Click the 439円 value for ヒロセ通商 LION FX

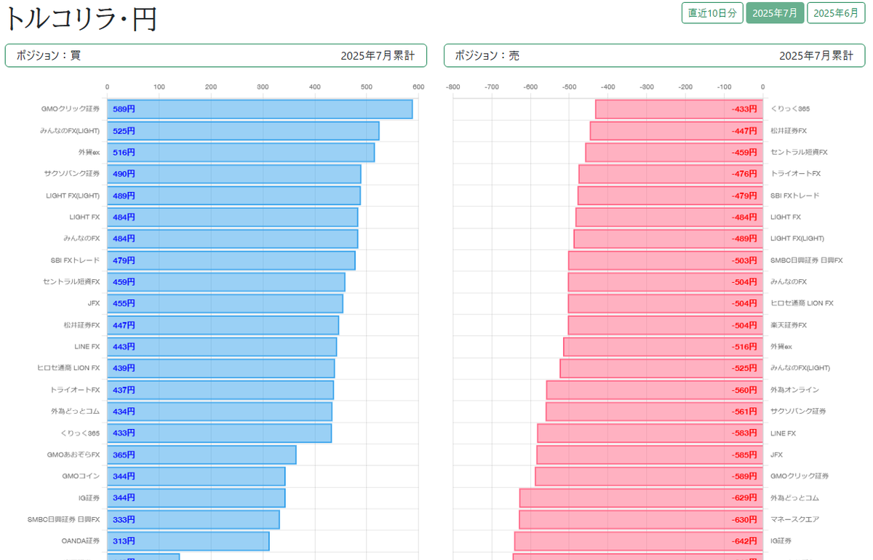[x=124, y=368]
